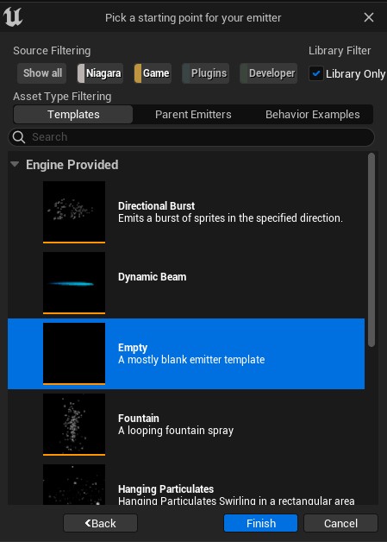Click the Finish button

pyautogui.click(x=260, y=523)
